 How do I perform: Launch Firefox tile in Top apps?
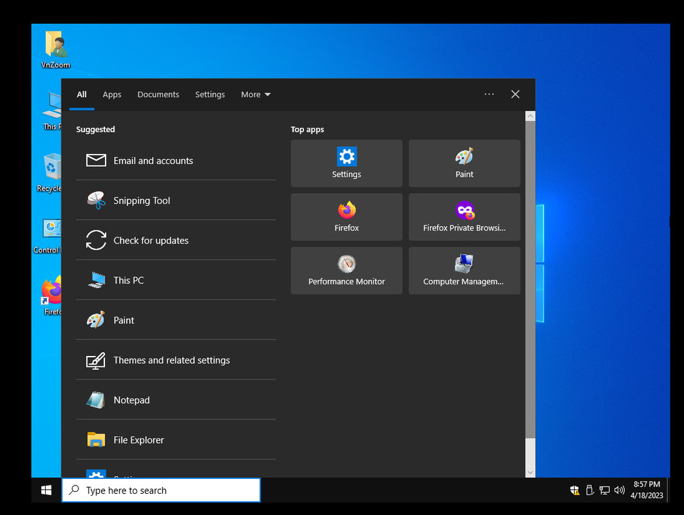pos(347,217)
